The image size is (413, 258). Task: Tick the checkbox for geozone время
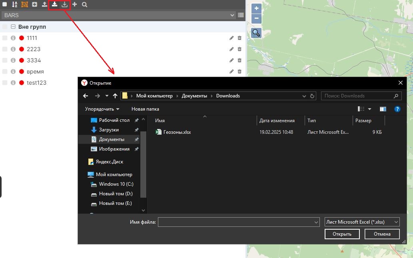click(x=5, y=71)
